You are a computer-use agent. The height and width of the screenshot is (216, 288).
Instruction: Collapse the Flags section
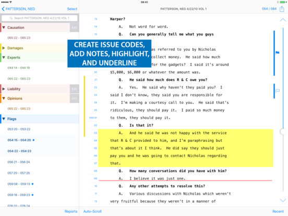4,119
